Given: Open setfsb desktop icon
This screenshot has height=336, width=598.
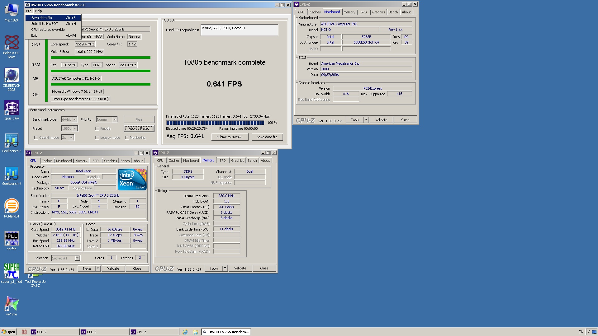Looking at the screenshot, I should click(x=12, y=241).
